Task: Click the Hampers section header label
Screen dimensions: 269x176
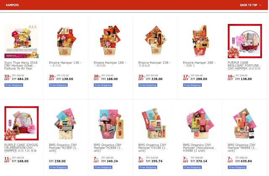Action: coord(12,5)
